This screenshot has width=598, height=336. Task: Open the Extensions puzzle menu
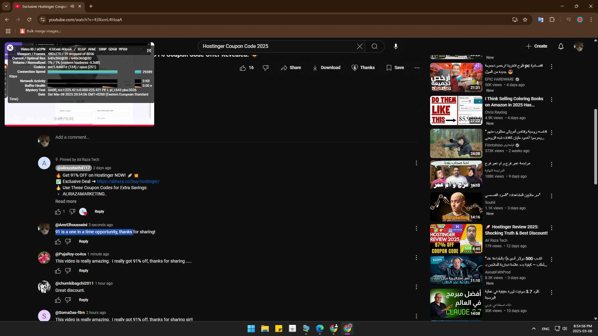click(552, 20)
